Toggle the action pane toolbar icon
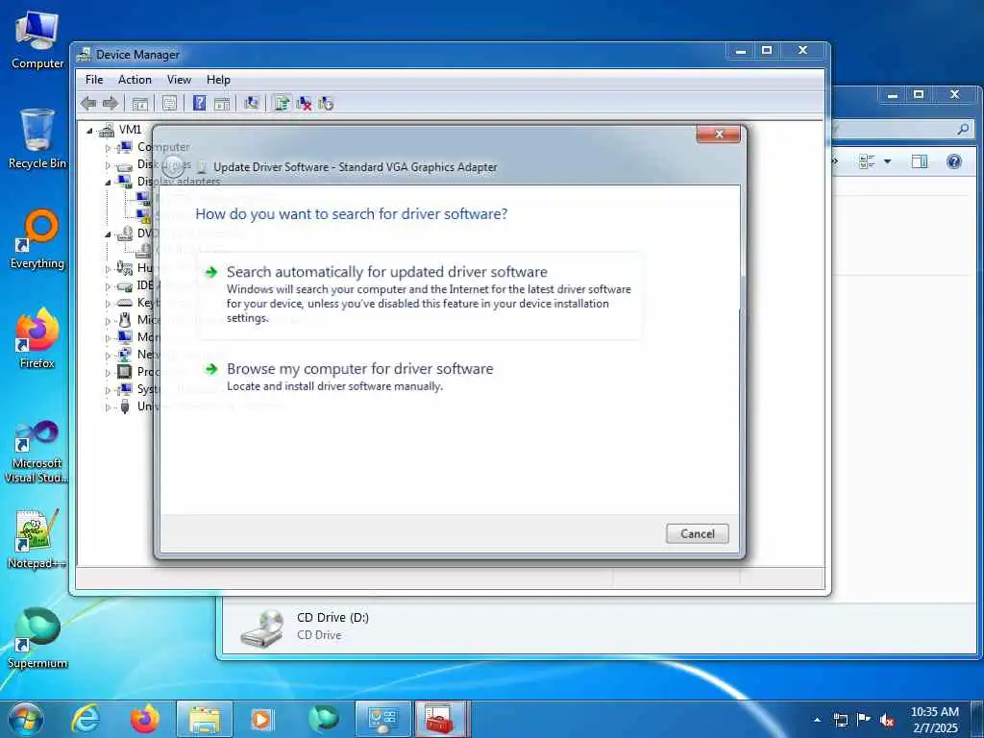 [x=222, y=104]
